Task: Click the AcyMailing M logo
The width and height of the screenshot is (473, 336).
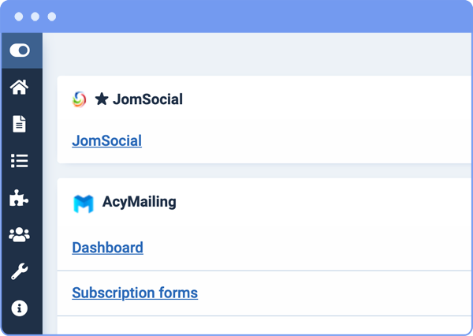Action: (x=84, y=204)
